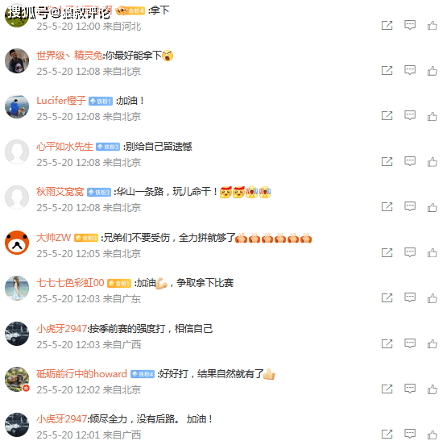
Task: Reply to Lucifer橙子's 加油 comment
Action: tap(410, 115)
